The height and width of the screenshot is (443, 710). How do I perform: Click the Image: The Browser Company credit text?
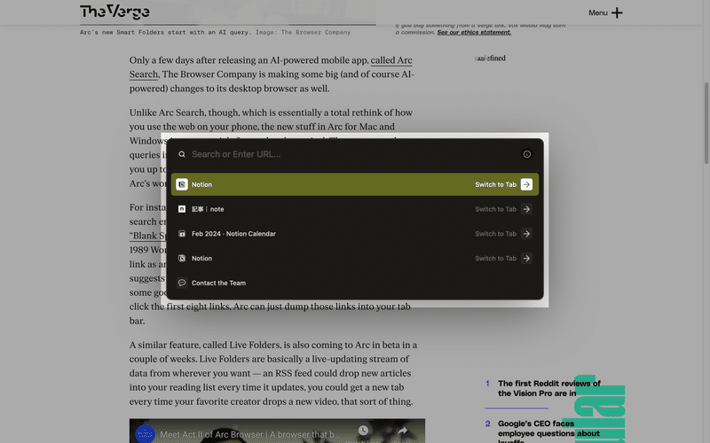coord(303,33)
